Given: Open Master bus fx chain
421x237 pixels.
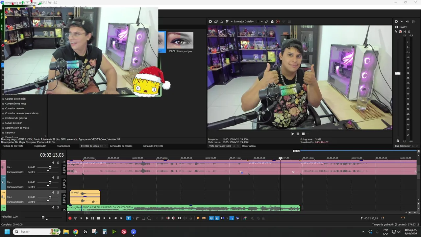Looking at the screenshot, I should tap(396, 32).
